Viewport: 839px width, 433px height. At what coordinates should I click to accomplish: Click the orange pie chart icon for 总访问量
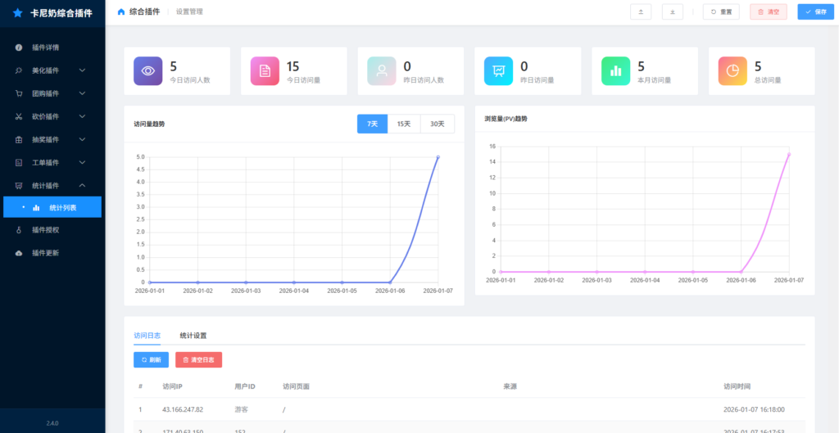(x=732, y=70)
